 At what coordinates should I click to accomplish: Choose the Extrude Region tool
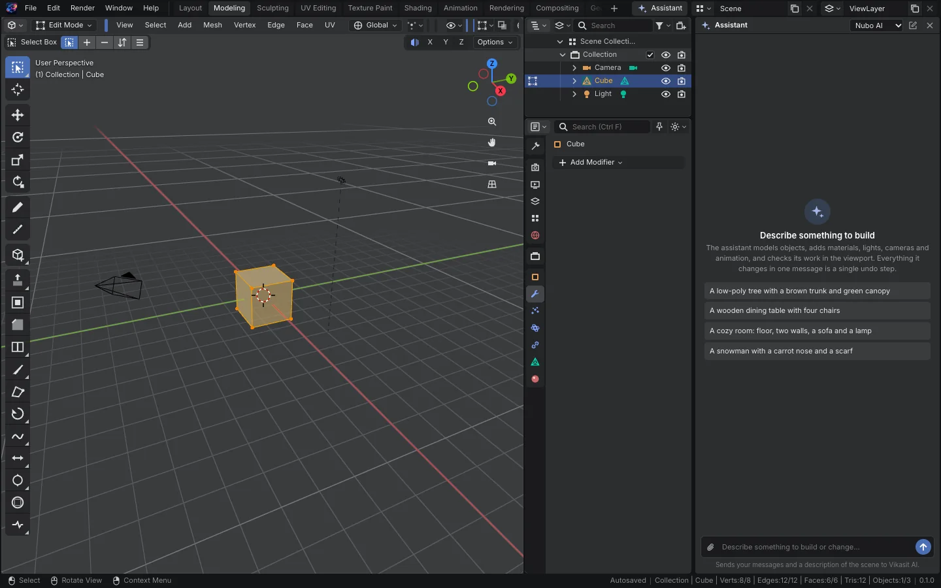click(18, 280)
